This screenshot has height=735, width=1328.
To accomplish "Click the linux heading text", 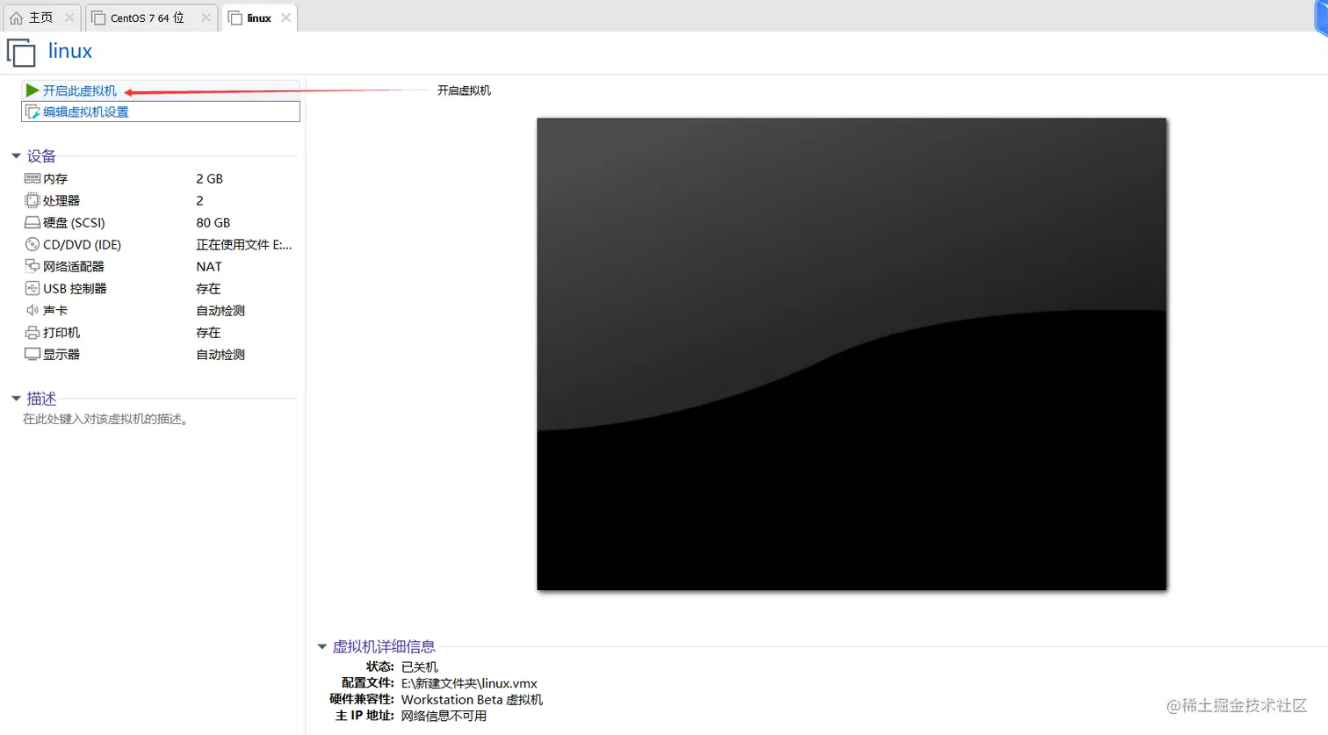I will pos(70,51).
